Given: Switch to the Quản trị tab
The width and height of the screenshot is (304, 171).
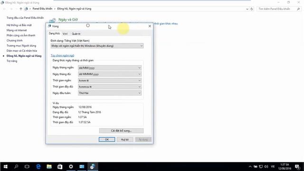Looking at the screenshot, I should point(76,34).
